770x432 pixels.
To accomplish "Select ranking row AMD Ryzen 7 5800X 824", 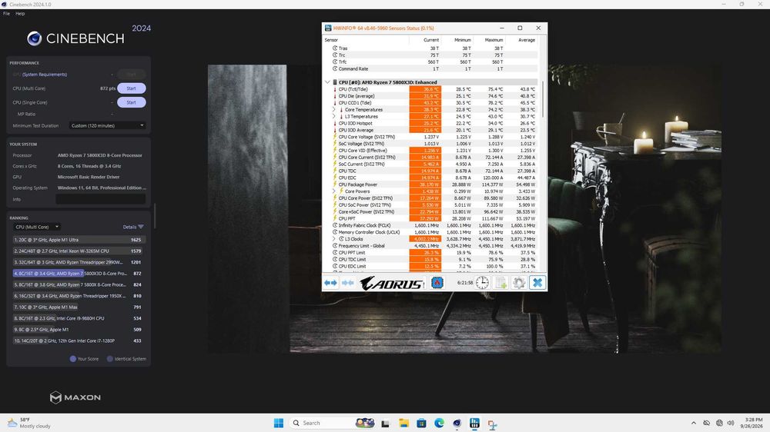I will (78, 285).
